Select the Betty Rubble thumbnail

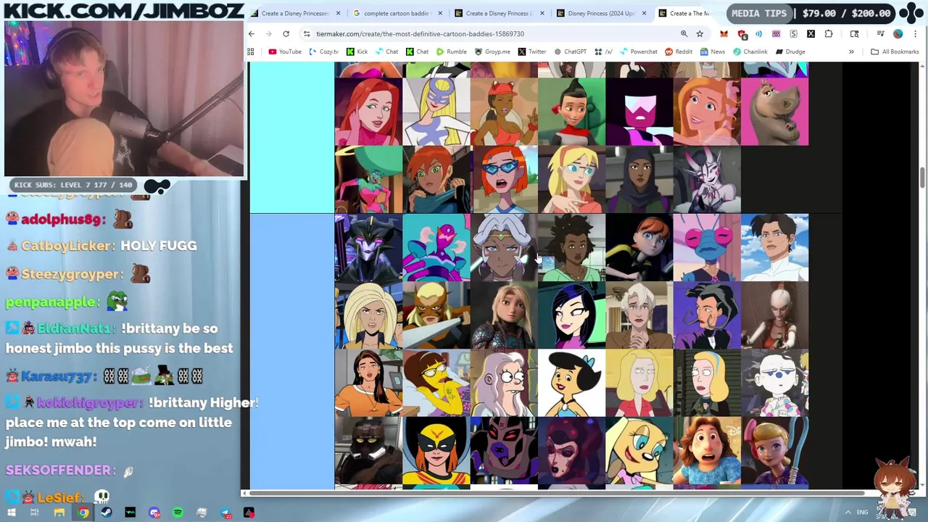571,384
